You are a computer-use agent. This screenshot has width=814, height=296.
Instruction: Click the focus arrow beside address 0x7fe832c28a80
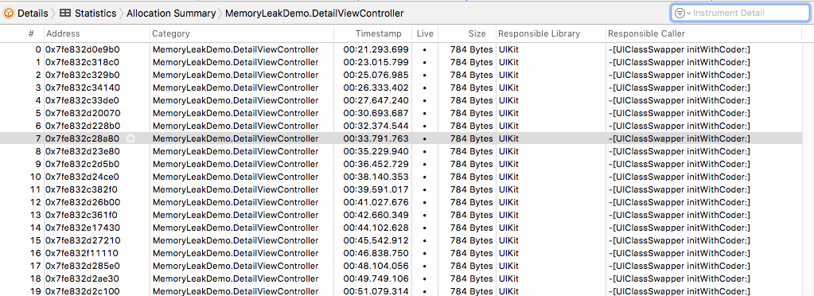tap(130, 138)
